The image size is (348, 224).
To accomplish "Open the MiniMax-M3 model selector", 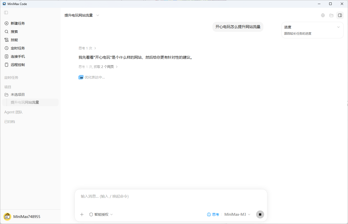I will pyautogui.click(x=238, y=214).
